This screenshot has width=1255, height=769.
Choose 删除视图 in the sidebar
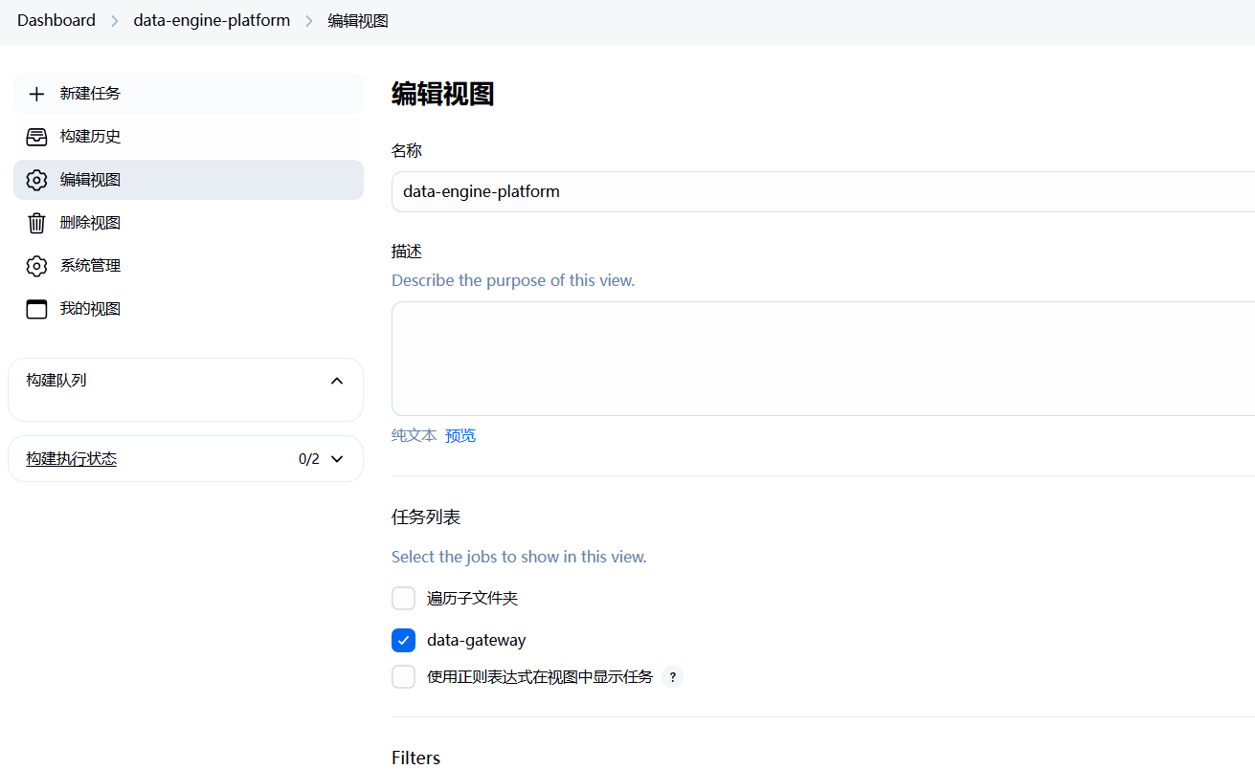click(x=189, y=223)
